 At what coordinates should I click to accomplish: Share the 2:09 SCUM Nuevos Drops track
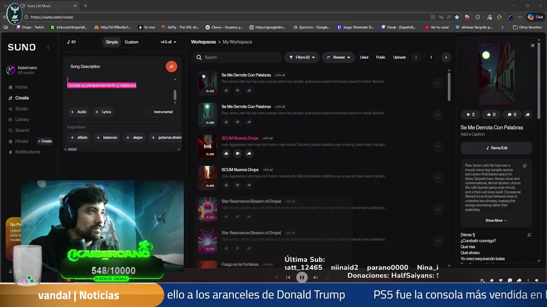point(249,185)
